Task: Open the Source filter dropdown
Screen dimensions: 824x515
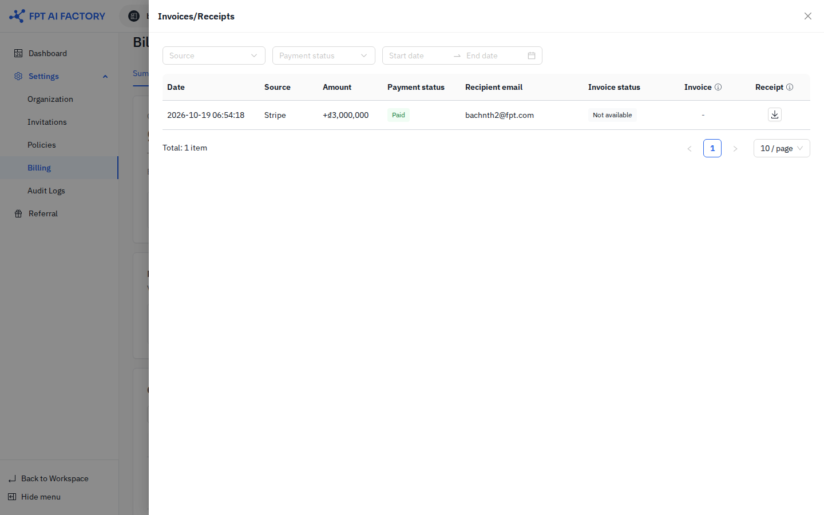Action: 214,56
